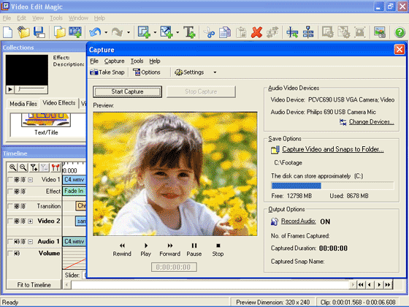Click the collection preview seek slider

pyautogui.click(x=31, y=89)
